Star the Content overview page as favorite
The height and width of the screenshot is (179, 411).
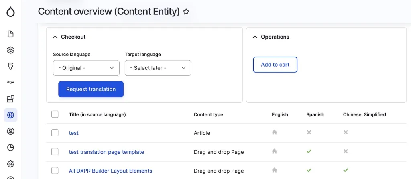[186, 12]
